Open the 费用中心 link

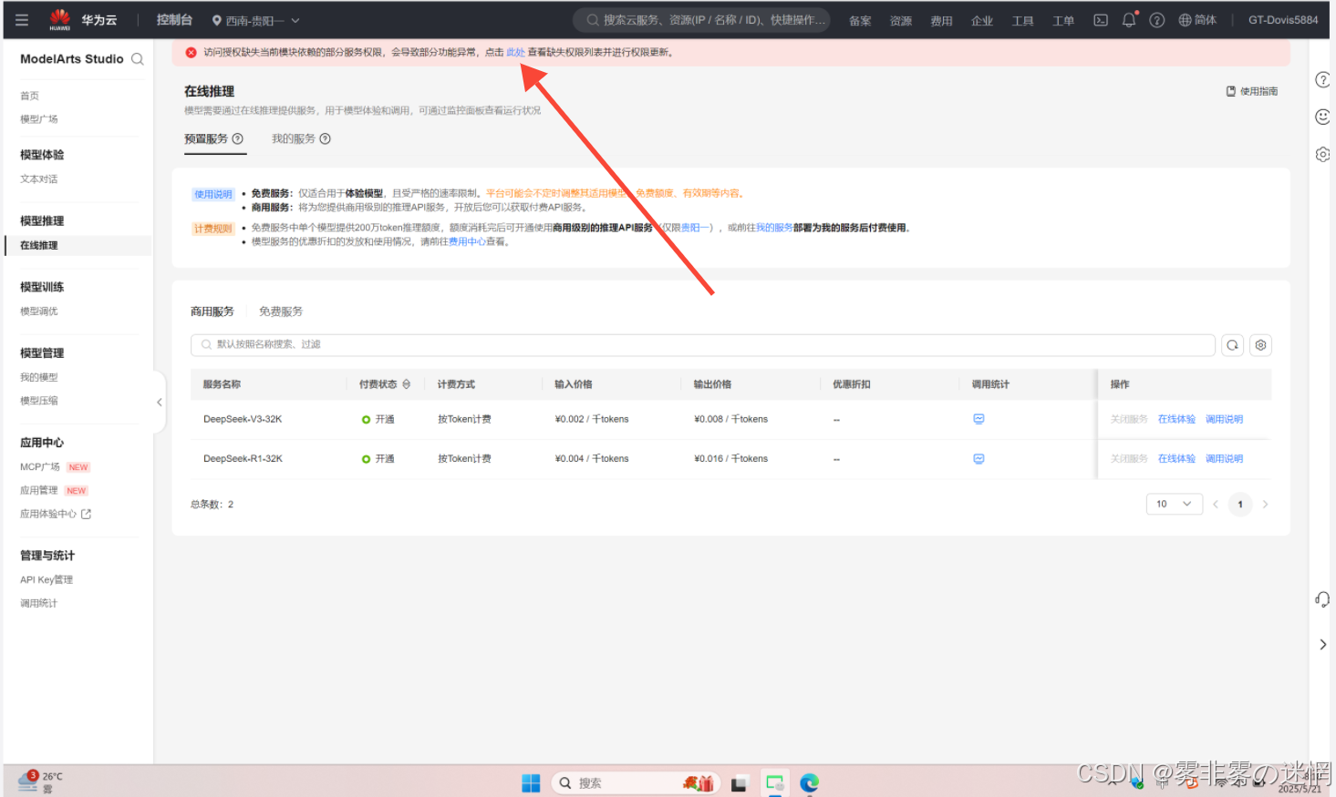(467, 242)
